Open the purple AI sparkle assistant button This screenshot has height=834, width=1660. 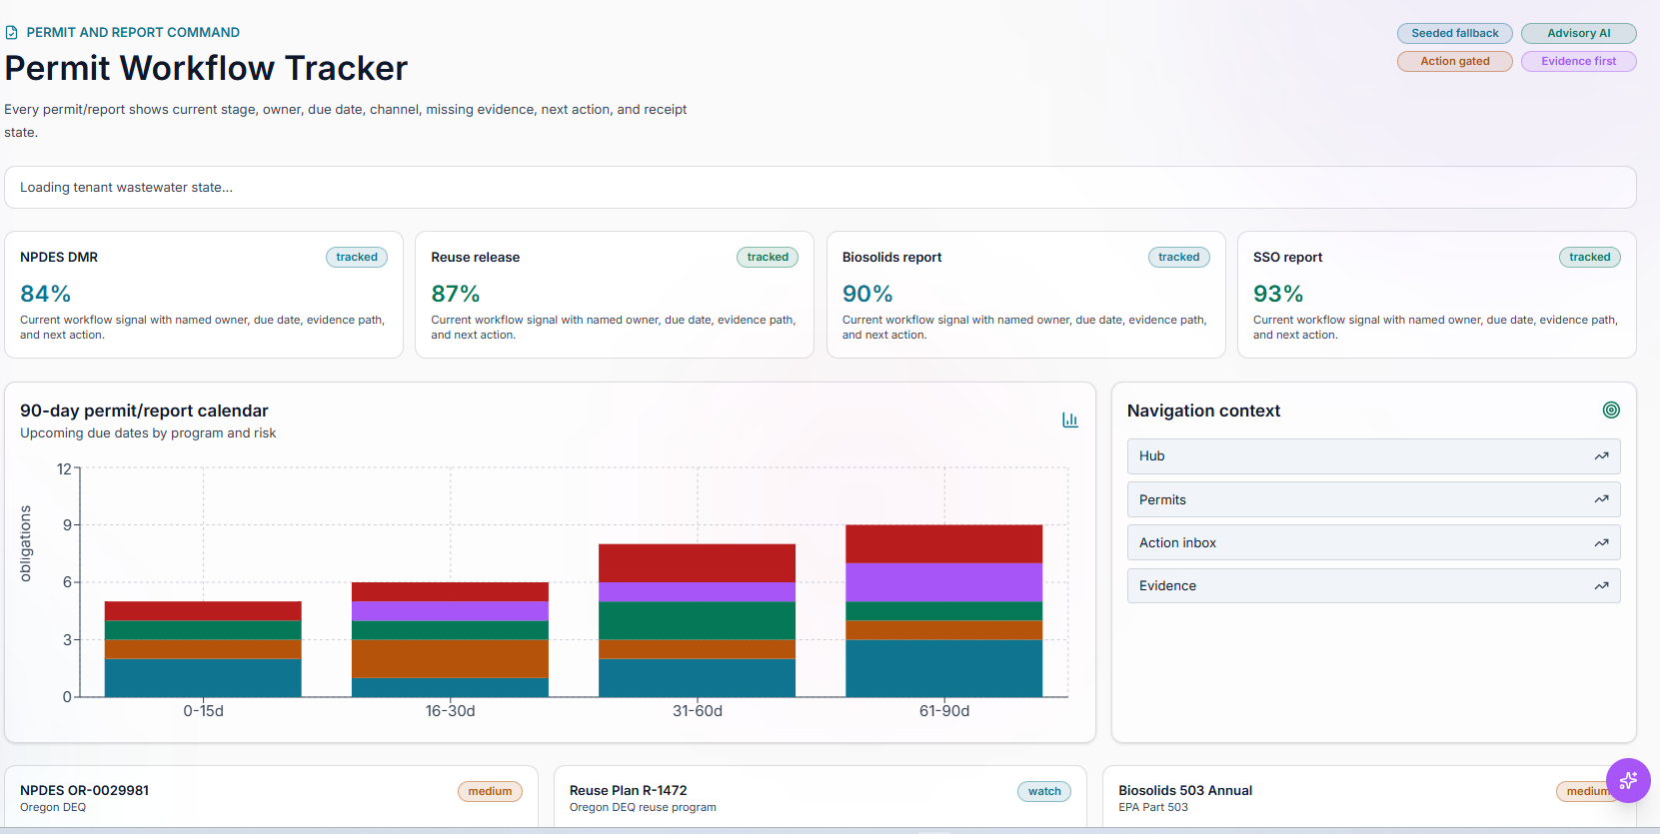click(1628, 780)
